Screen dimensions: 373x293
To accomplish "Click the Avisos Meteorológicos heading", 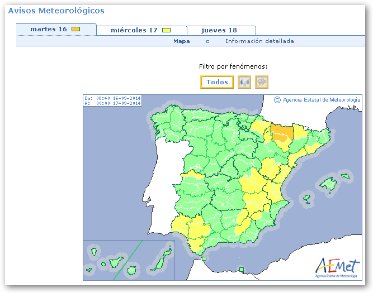I will [x=56, y=11].
